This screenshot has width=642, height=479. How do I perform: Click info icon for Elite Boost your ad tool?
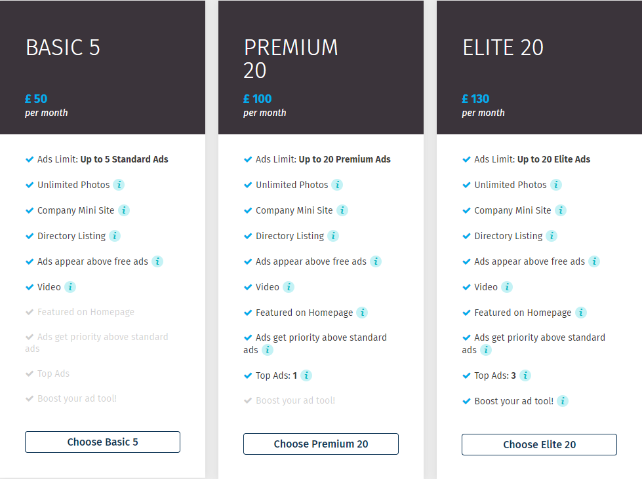pyautogui.click(x=563, y=401)
